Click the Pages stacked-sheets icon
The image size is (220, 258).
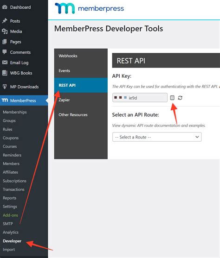tap(5, 42)
